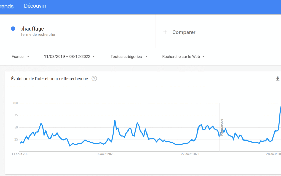Click the 22 août 2021 axis label
The height and width of the screenshot is (176, 281).
(190, 154)
